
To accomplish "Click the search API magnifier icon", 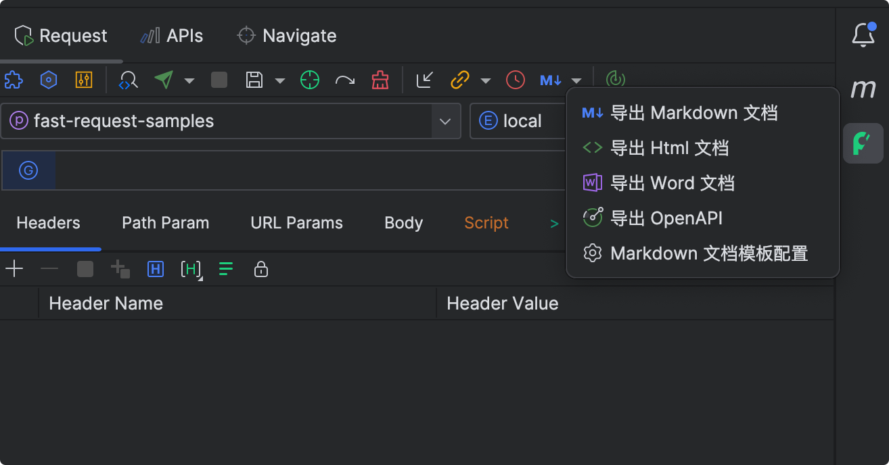I will [x=128, y=80].
